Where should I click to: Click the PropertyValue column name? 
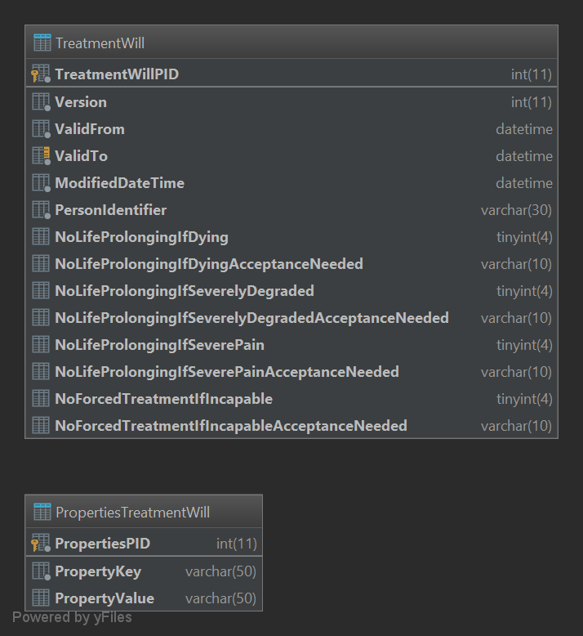point(105,598)
